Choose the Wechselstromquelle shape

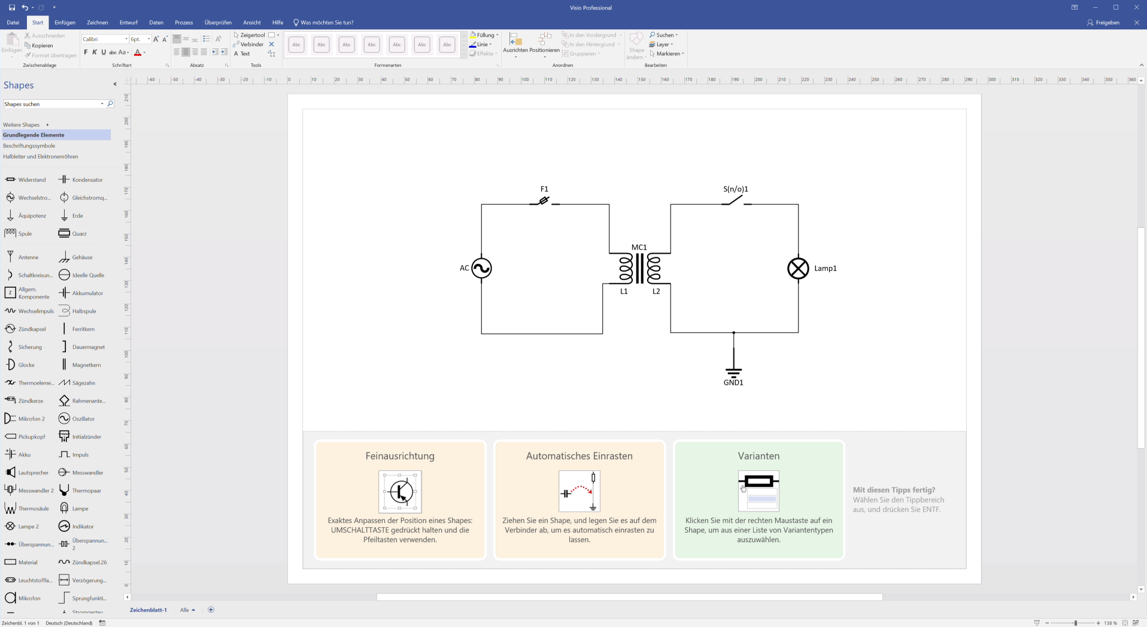(x=28, y=197)
